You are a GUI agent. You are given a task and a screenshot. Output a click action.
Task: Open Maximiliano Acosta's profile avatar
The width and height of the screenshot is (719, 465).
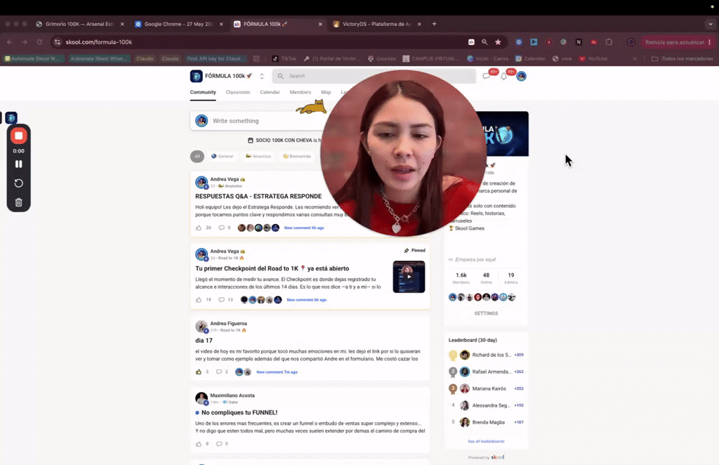[202, 398]
